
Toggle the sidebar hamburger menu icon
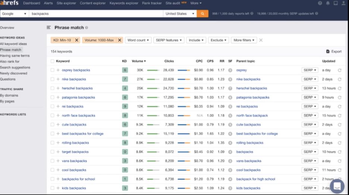[x=48, y=28]
